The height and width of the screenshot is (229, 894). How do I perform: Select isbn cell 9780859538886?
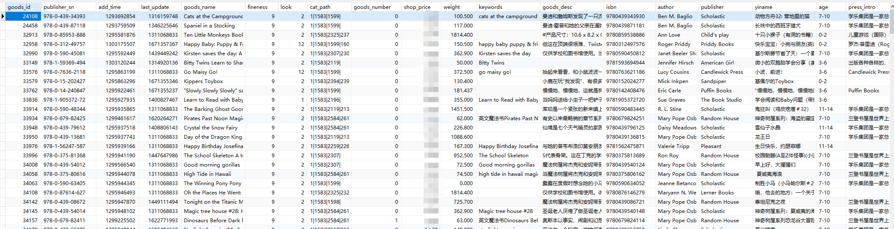click(630, 35)
